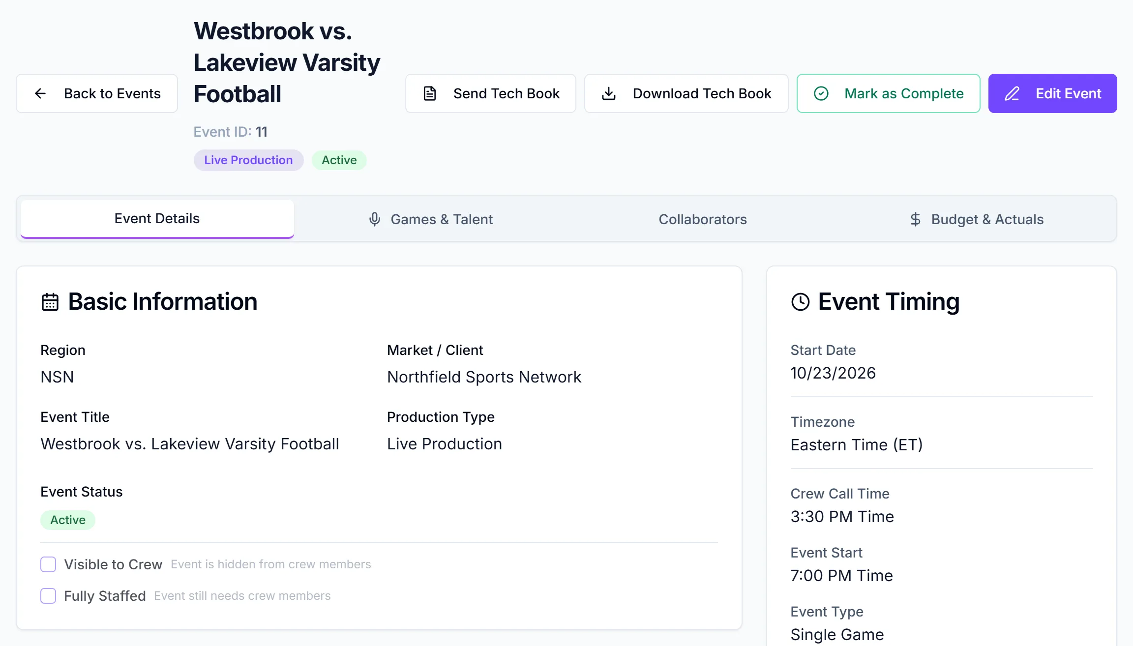Click the calendar icon beside Basic Information
Image resolution: width=1133 pixels, height=646 pixels.
(x=50, y=302)
